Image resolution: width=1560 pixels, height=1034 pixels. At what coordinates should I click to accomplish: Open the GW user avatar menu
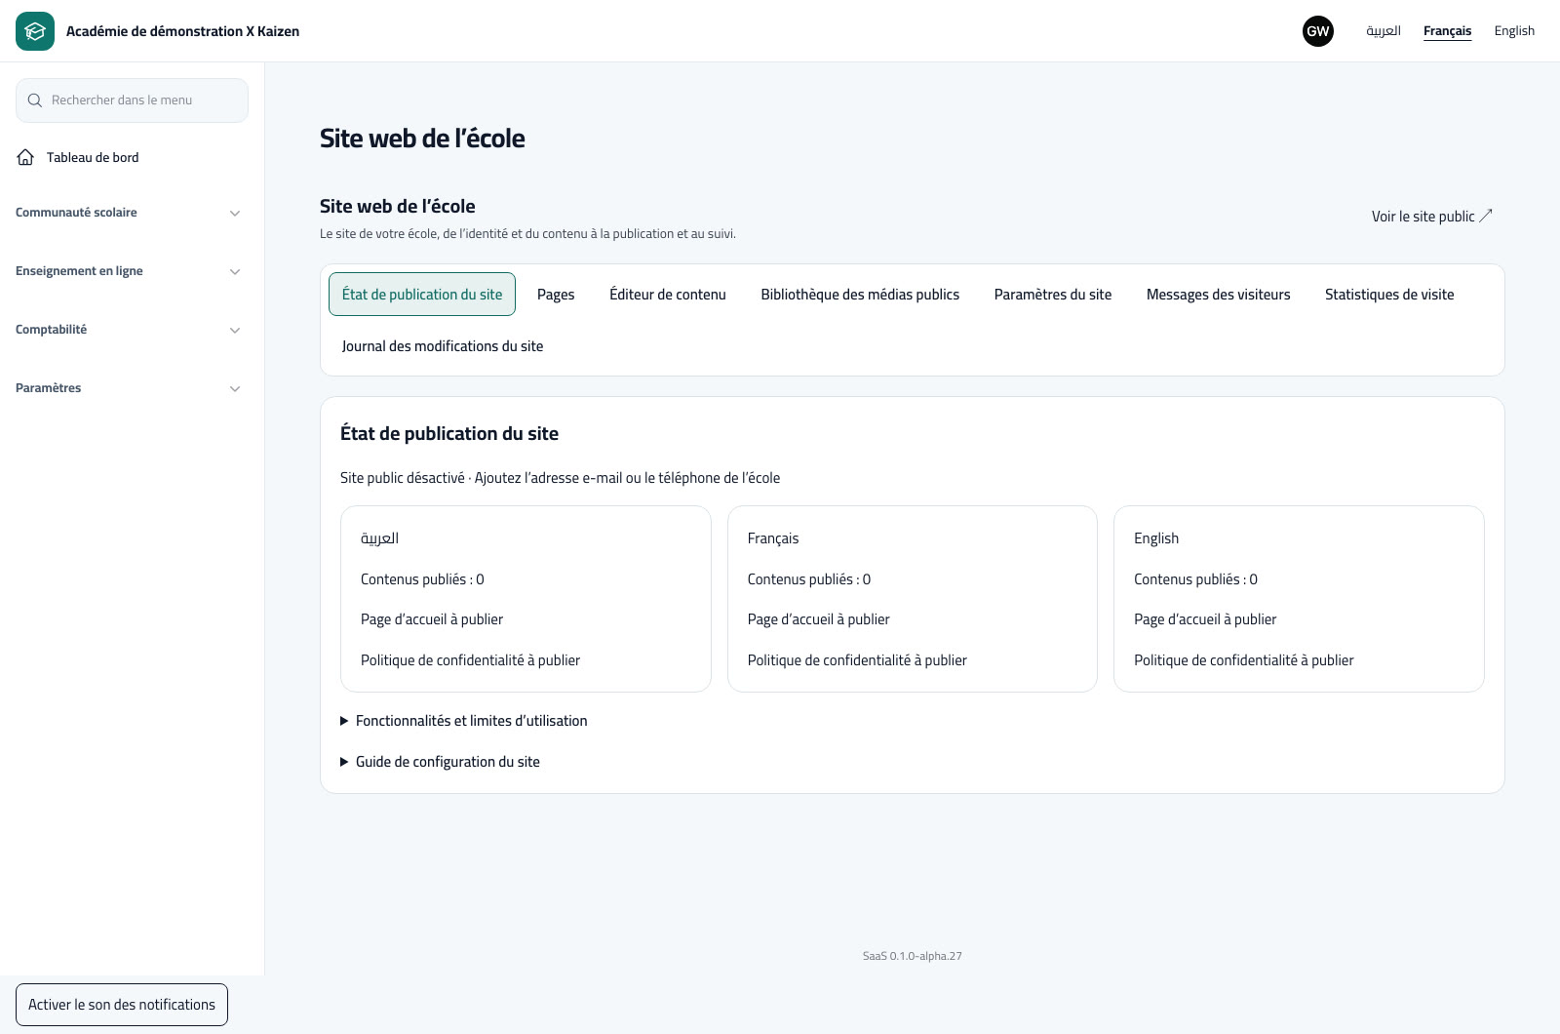coord(1318,31)
